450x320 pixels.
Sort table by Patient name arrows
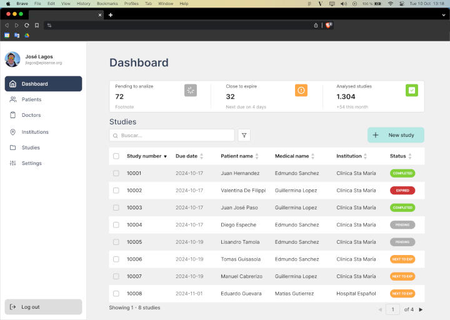(x=257, y=156)
